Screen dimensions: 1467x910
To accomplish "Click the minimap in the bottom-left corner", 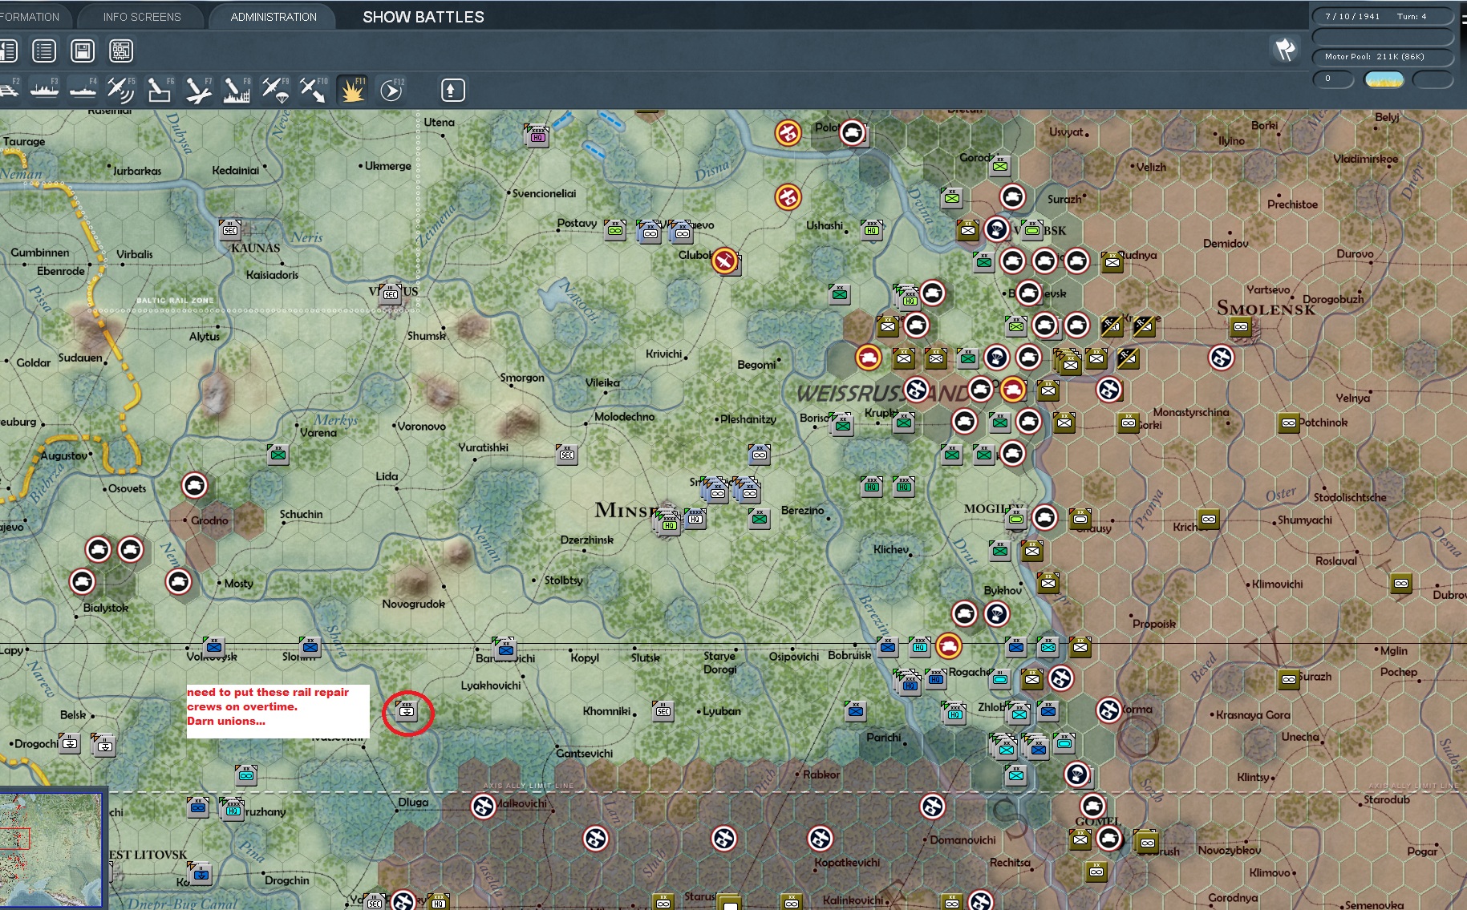I will (52, 849).
